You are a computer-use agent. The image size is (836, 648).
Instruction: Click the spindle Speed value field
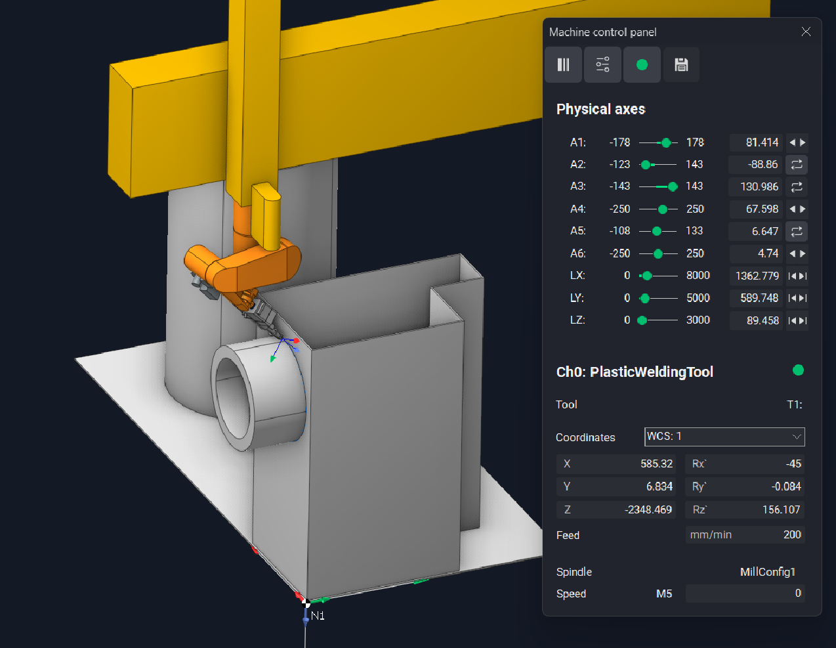coord(745,594)
